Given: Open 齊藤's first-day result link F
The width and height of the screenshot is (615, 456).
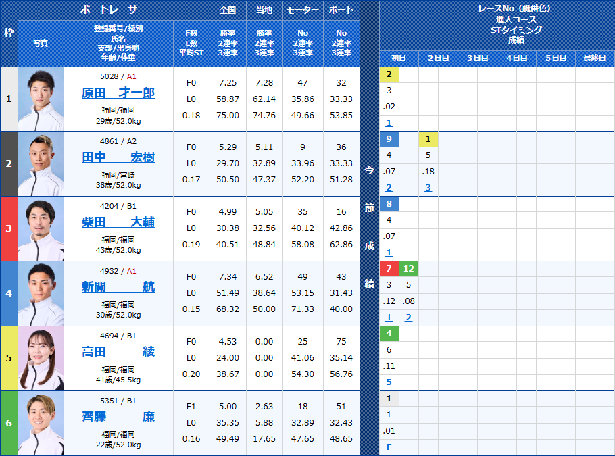Looking at the screenshot, I should [389, 447].
